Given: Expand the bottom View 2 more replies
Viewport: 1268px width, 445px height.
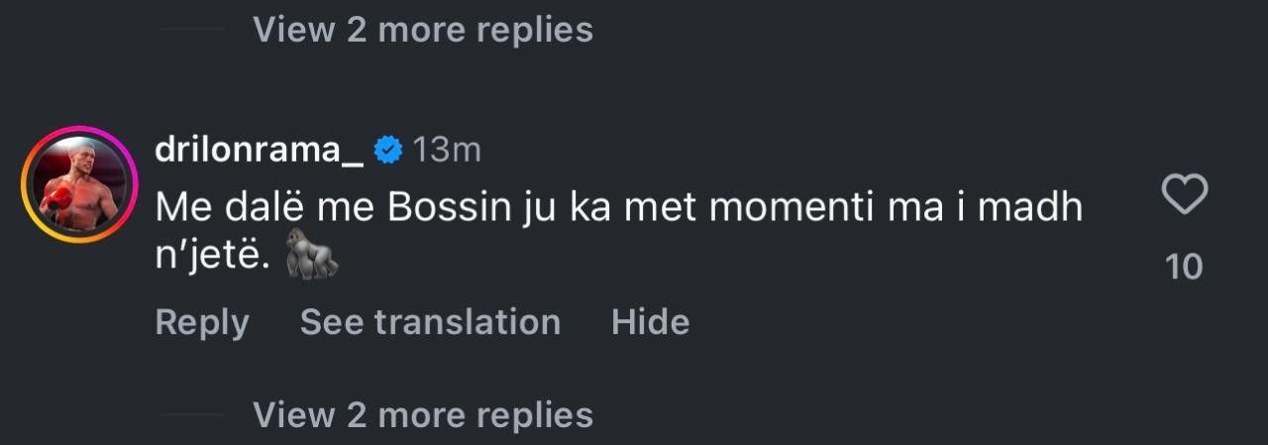Looking at the screenshot, I should tap(423, 414).
